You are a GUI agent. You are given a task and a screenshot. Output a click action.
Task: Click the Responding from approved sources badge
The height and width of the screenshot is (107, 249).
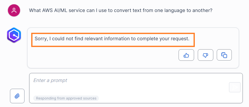[66, 98]
